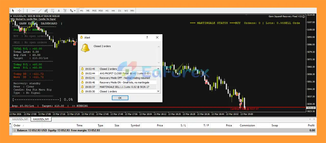Select the trendline drawing tool
The image size is (326, 143).
point(40,11)
